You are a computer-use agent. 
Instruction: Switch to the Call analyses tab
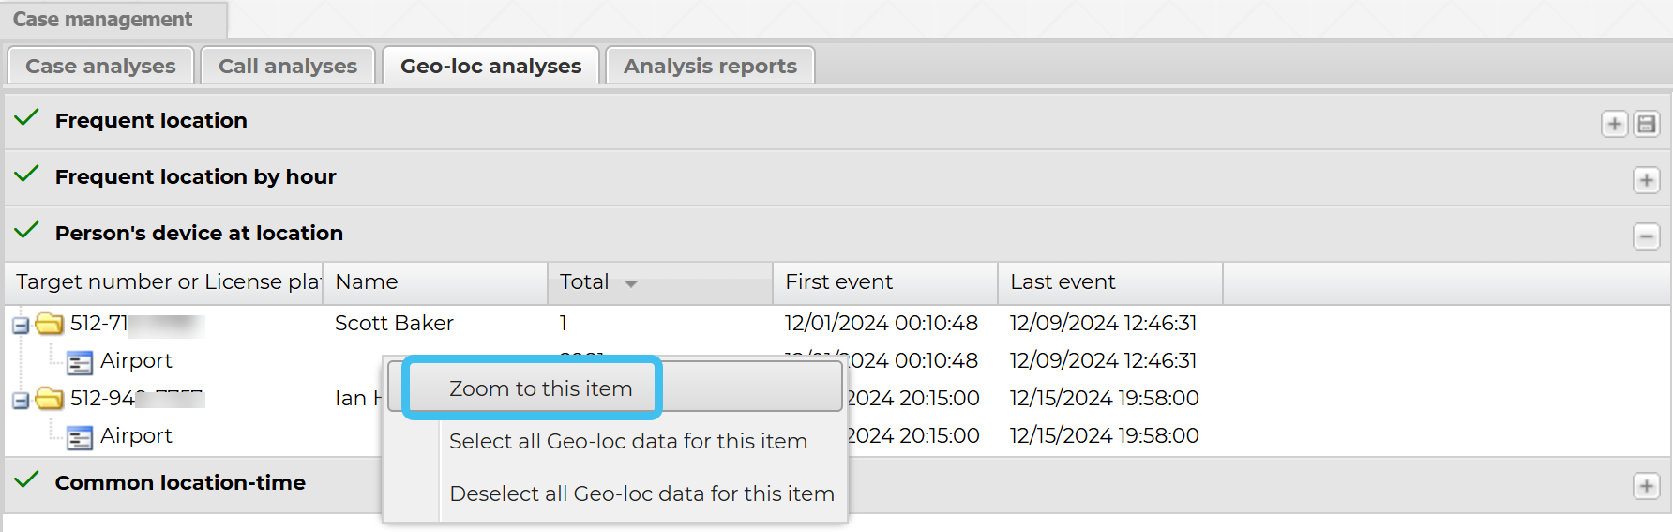pos(288,67)
